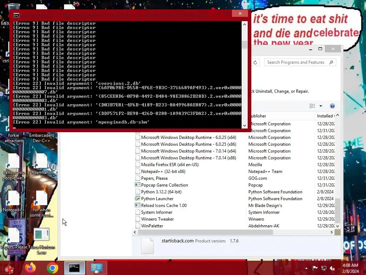Minimize the Programs and Features window
The width and height of the screenshot is (366, 275).
(x=311, y=49)
